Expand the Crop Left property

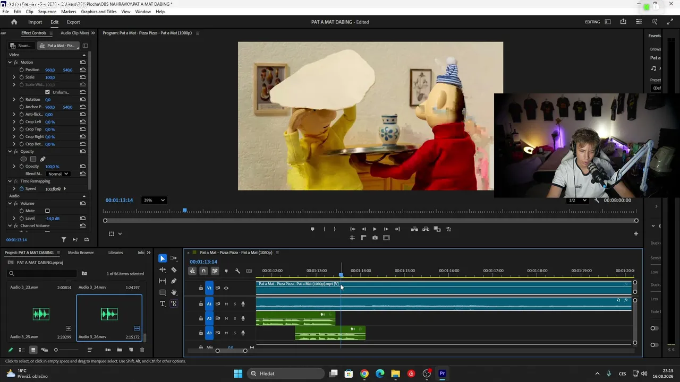[x=14, y=122]
